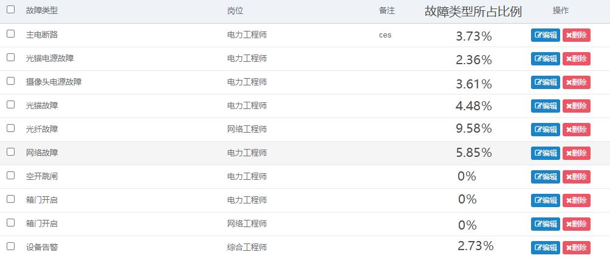This screenshot has height=258, width=610.
Task: Toggle the select-all checkbox in header
Action: coord(10,10)
